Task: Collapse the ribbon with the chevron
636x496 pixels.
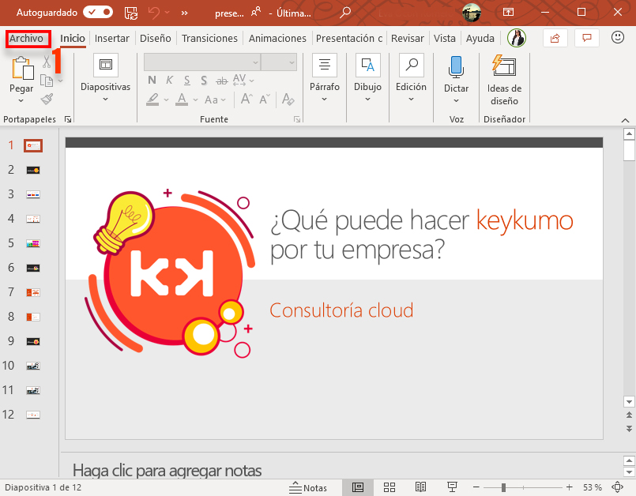Action: [x=625, y=121]
